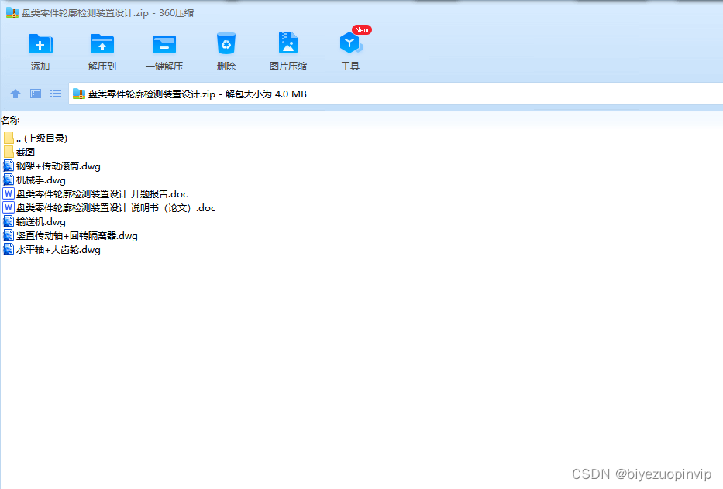The image size is (723, 489).
Task: Sort files by the 名称 column header
Action: [x=10, y=121]
